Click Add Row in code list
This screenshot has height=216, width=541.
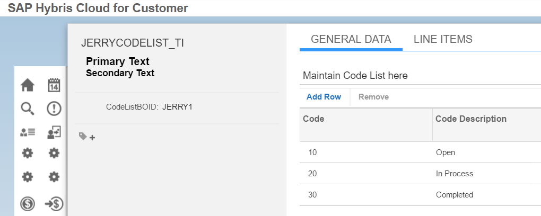pos(324,97)
